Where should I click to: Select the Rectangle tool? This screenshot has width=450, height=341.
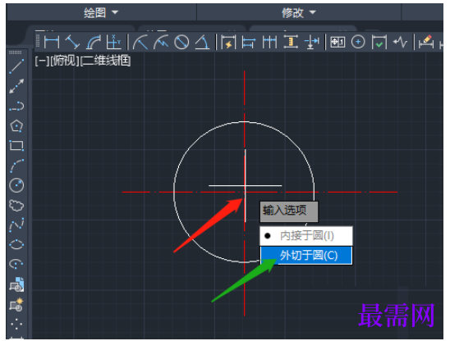coord(16,146)
